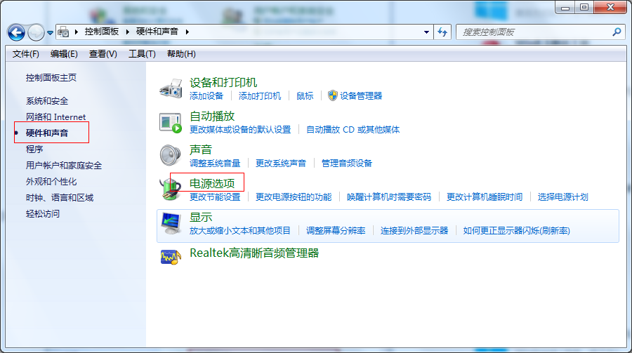Click the 鼠标 link
This screenshot has height=353, width=632.
(x=305, y=95)
